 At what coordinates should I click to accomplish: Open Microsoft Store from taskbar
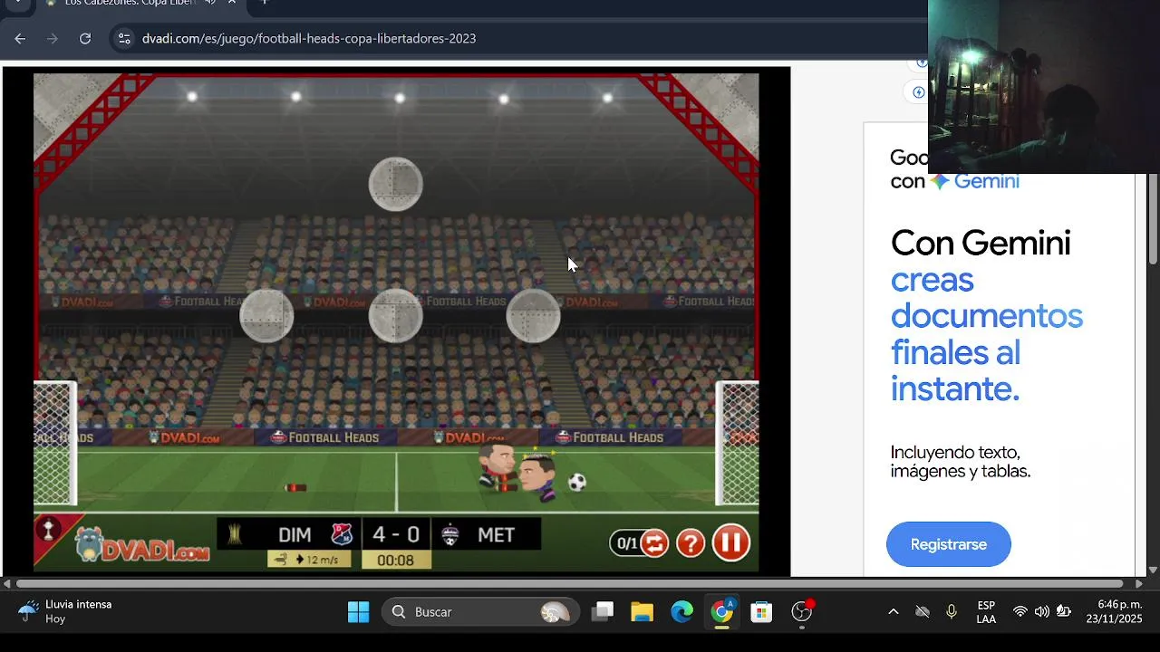tap(762, 612)
